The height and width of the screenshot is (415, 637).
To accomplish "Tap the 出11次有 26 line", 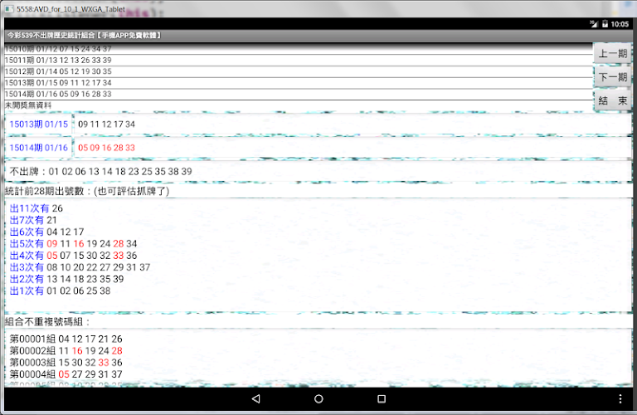I will point(36,208).
